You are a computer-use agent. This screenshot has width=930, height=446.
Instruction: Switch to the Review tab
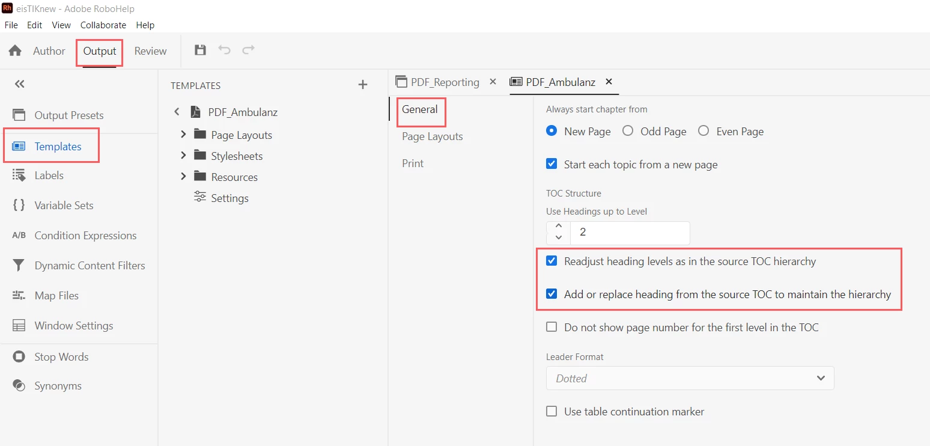[x=150, y=51]
